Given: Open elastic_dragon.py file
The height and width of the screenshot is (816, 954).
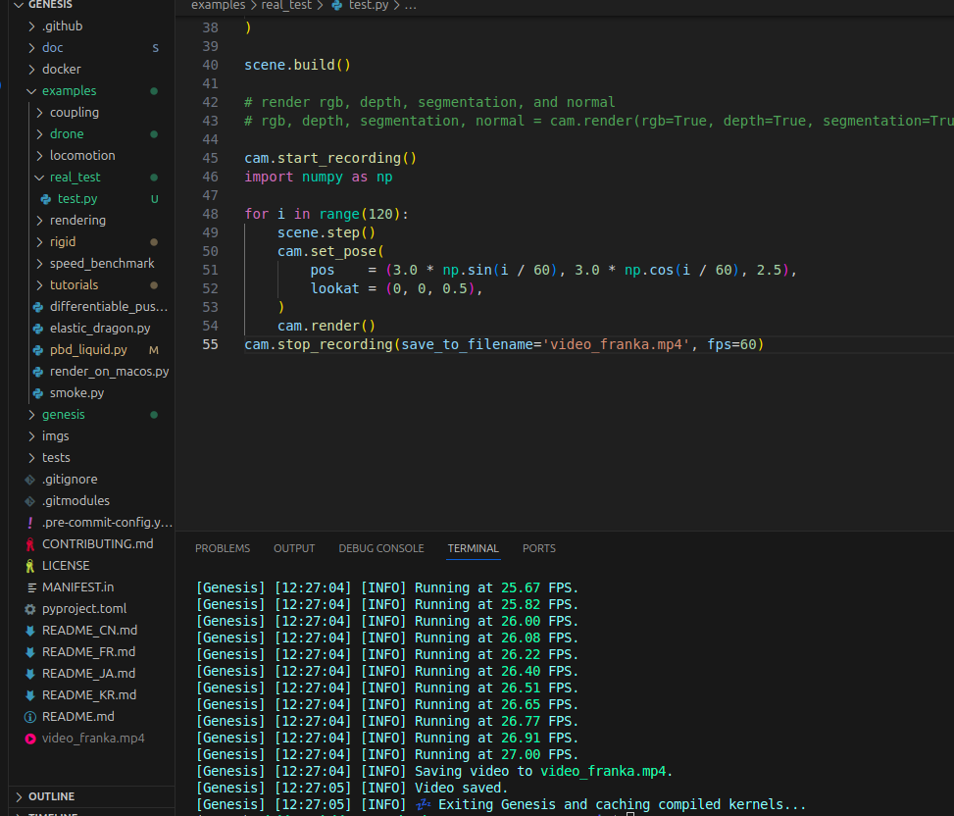Looking at the screenshot, I should [x=100, y=329].
